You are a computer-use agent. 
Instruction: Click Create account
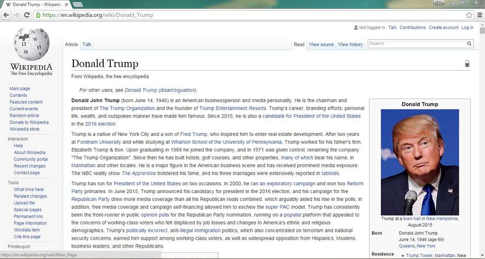pyautogui.click(x=443, y=27)
